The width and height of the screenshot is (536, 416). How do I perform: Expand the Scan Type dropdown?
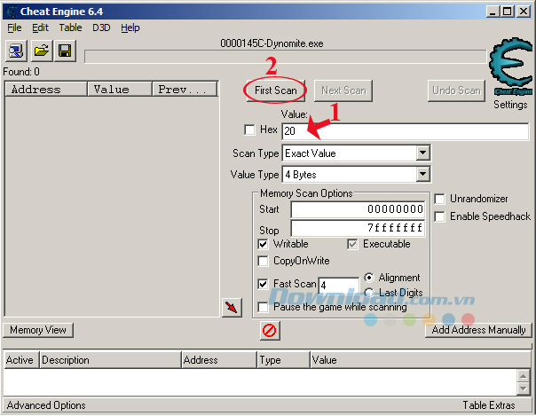pyautogui.click(x=422, y=153)
